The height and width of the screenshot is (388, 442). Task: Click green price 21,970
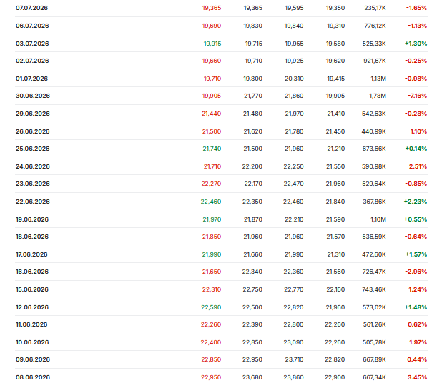pyautogui.click(x=212, y=219)
